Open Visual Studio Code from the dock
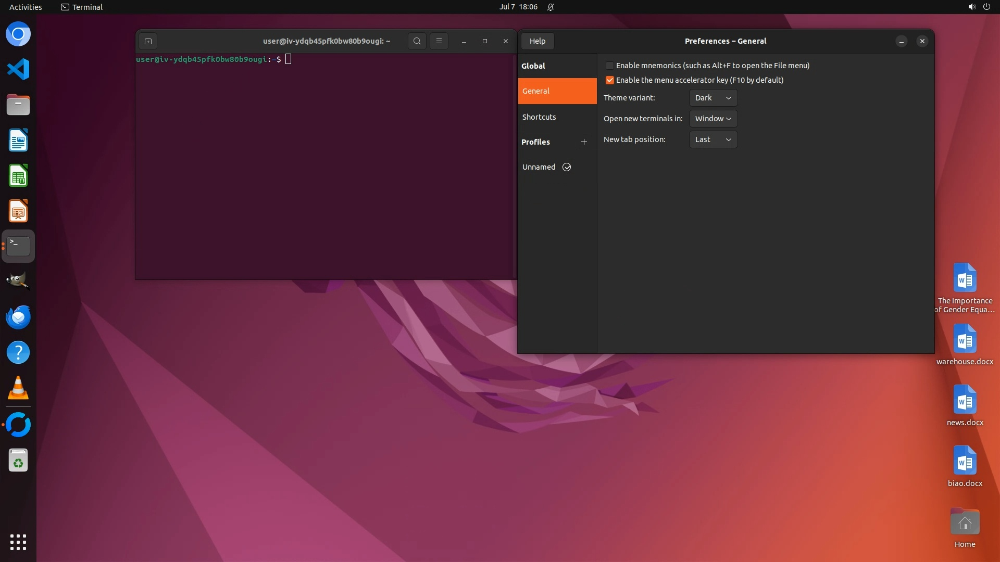Screen dimensions: 1000x562 click(x=18, y=70)
